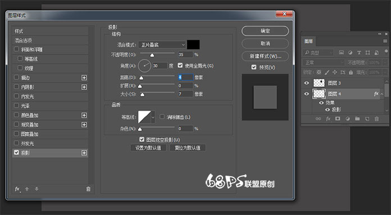Screen dimensions: 391x215
Task: Click the plus icon beside 颜色叠加
Action: click(x=84, y=115)
